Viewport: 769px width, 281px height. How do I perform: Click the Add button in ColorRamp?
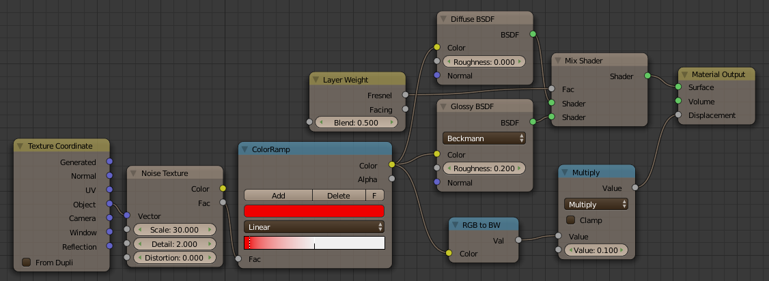(x=278, y=195)
